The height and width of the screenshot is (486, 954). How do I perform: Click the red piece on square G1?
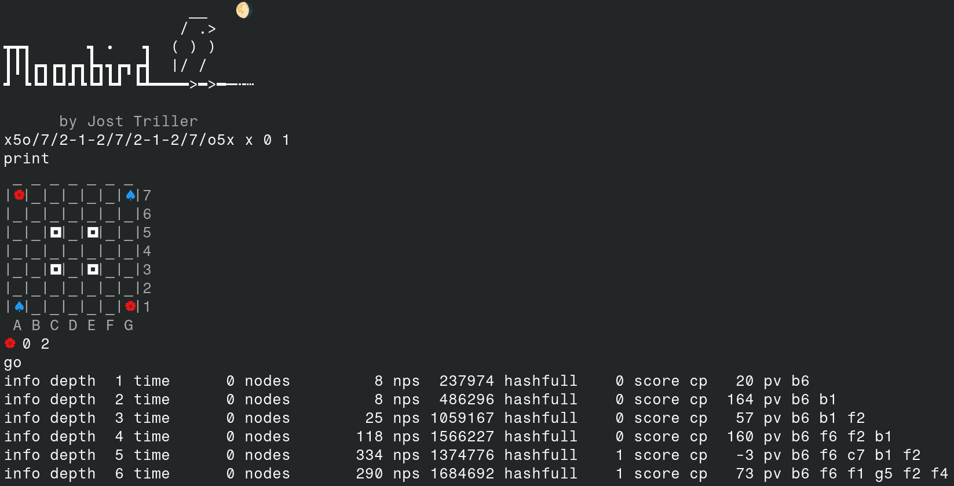click(x=130, y=306)
